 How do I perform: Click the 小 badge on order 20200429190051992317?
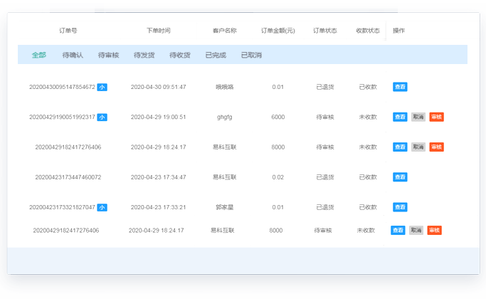[x=102, y=117]
